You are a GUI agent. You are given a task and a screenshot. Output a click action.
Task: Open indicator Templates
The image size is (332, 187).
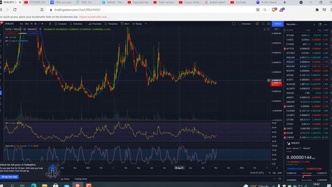click(111, 24)
